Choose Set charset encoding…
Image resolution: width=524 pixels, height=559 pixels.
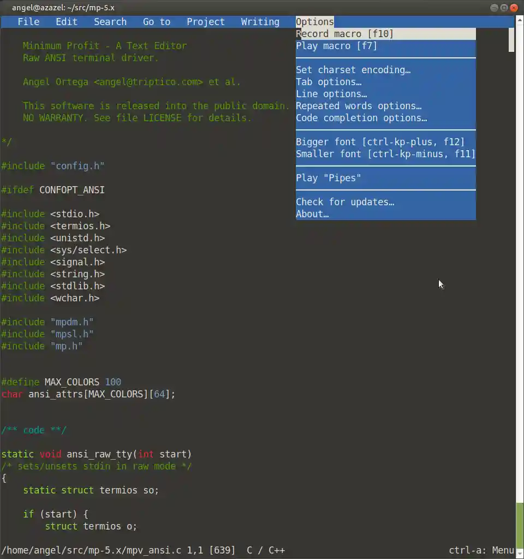click(386, 70)
